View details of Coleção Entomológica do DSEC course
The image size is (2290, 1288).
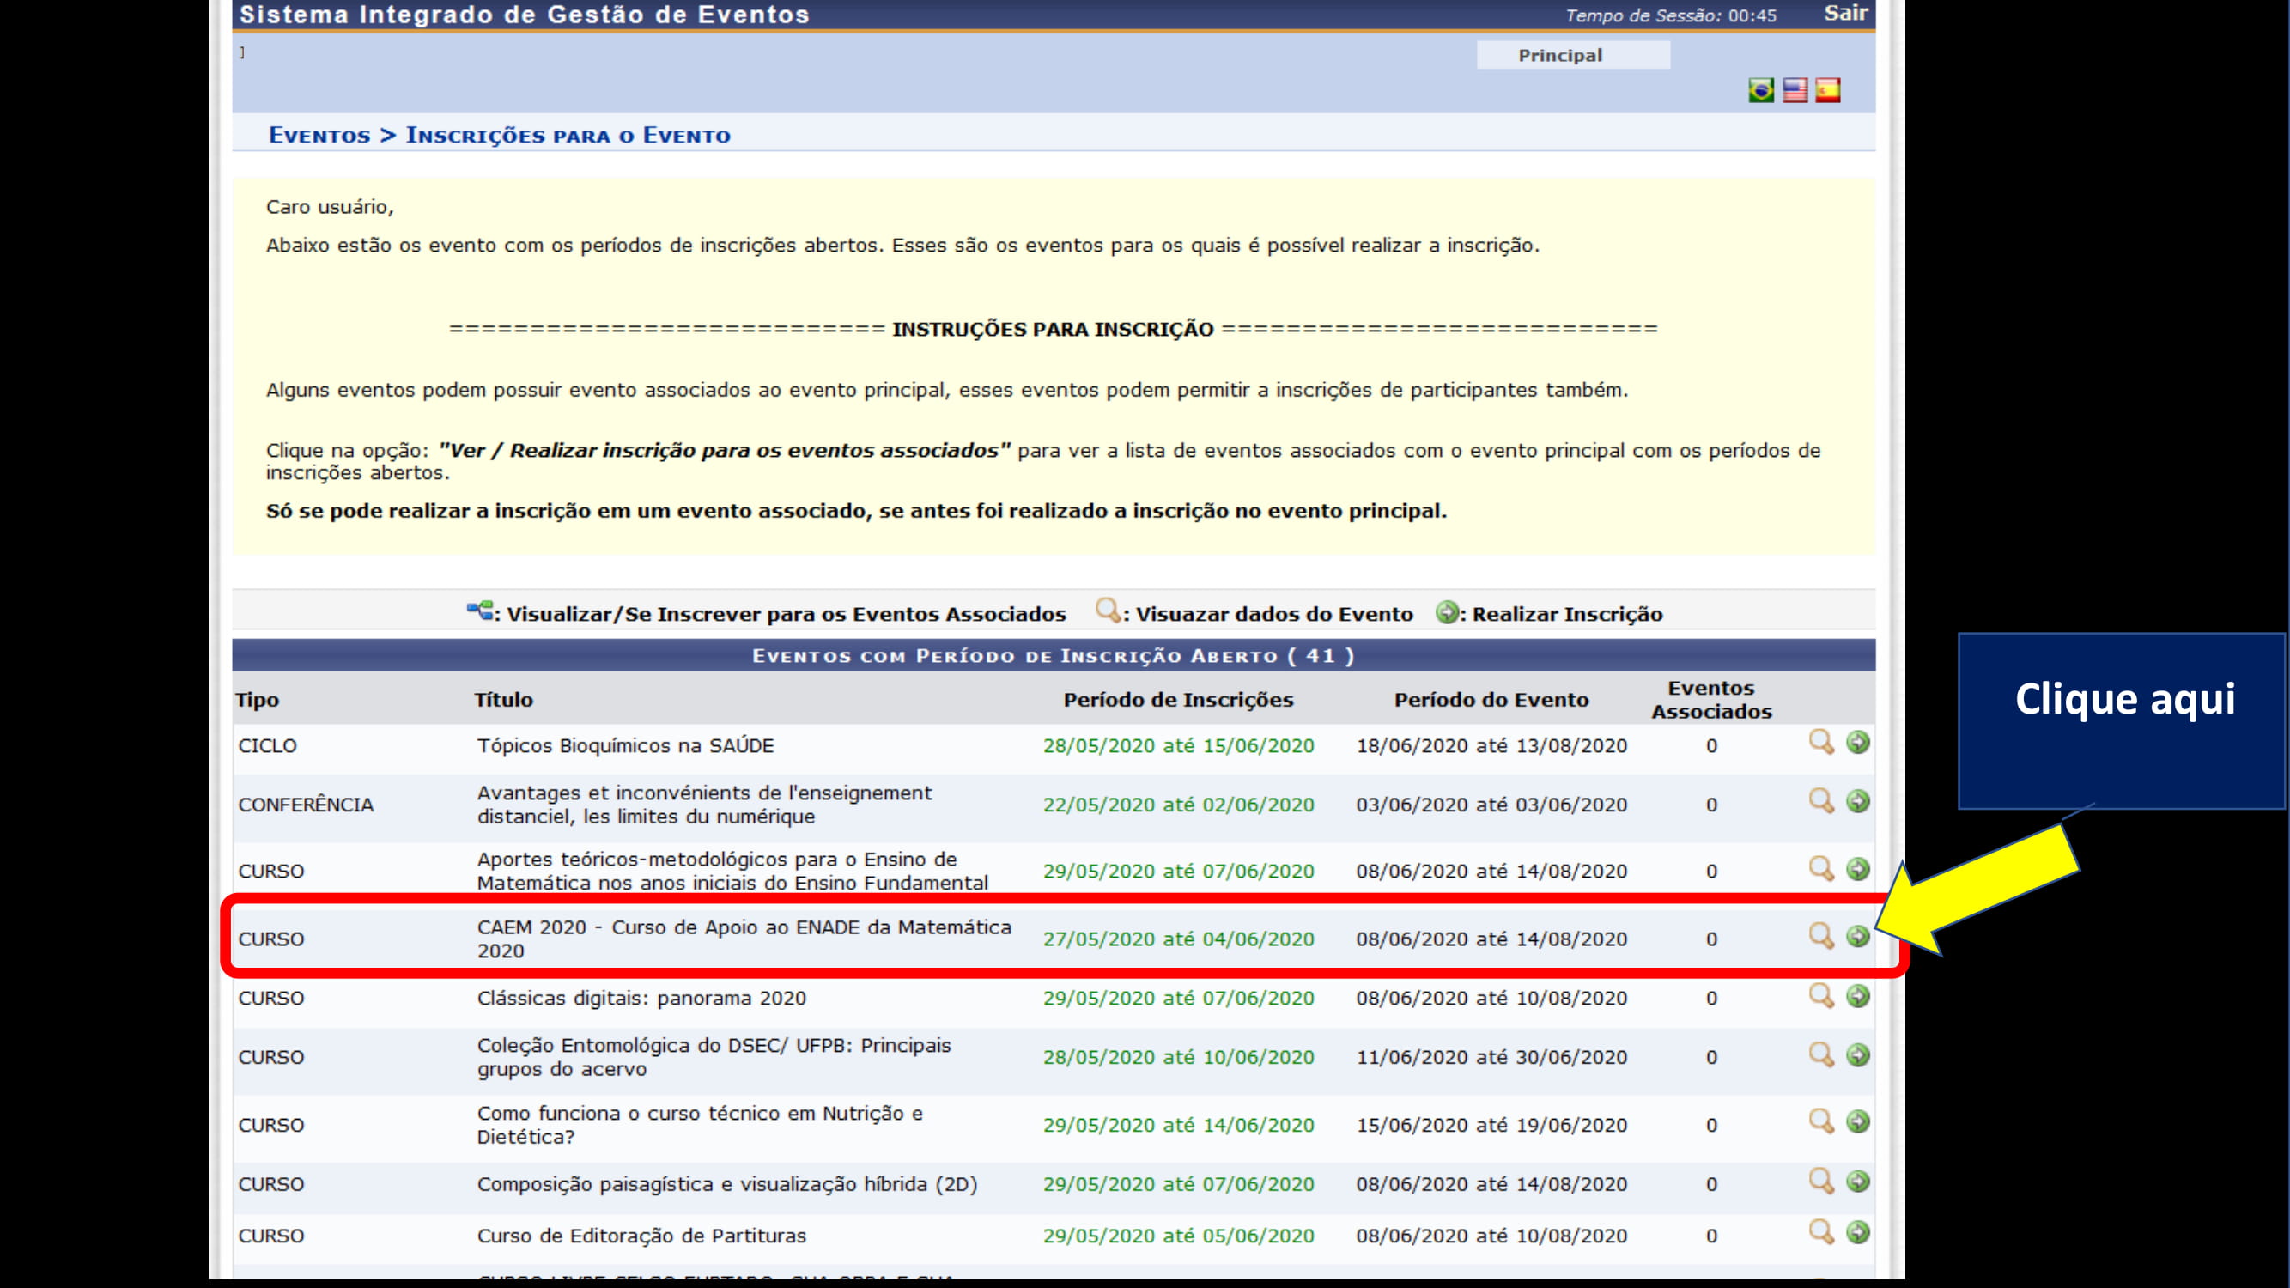[1819, 1055]
